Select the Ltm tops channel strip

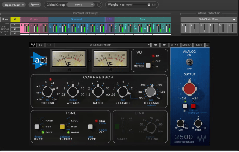pos(138,28)
